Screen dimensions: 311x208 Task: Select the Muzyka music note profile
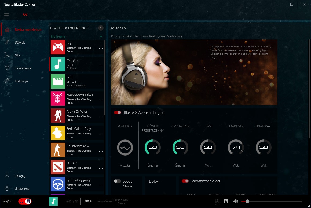pyautogui.click(x=58, y=64)
